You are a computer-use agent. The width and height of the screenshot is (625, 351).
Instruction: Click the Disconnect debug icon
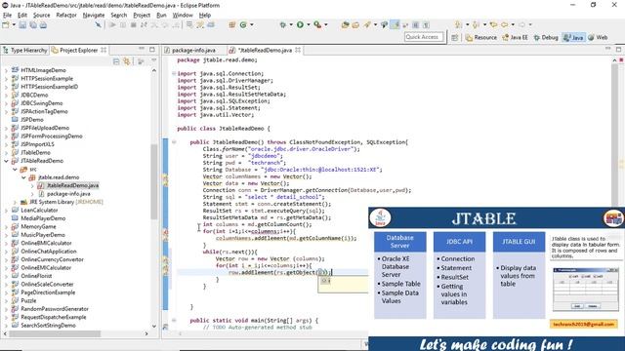[x=144, y=25]
